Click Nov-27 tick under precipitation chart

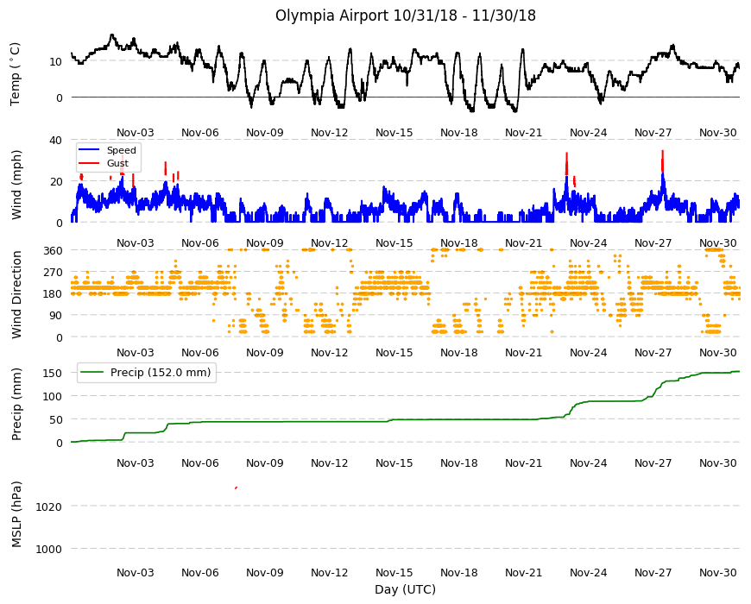[653, 462]
